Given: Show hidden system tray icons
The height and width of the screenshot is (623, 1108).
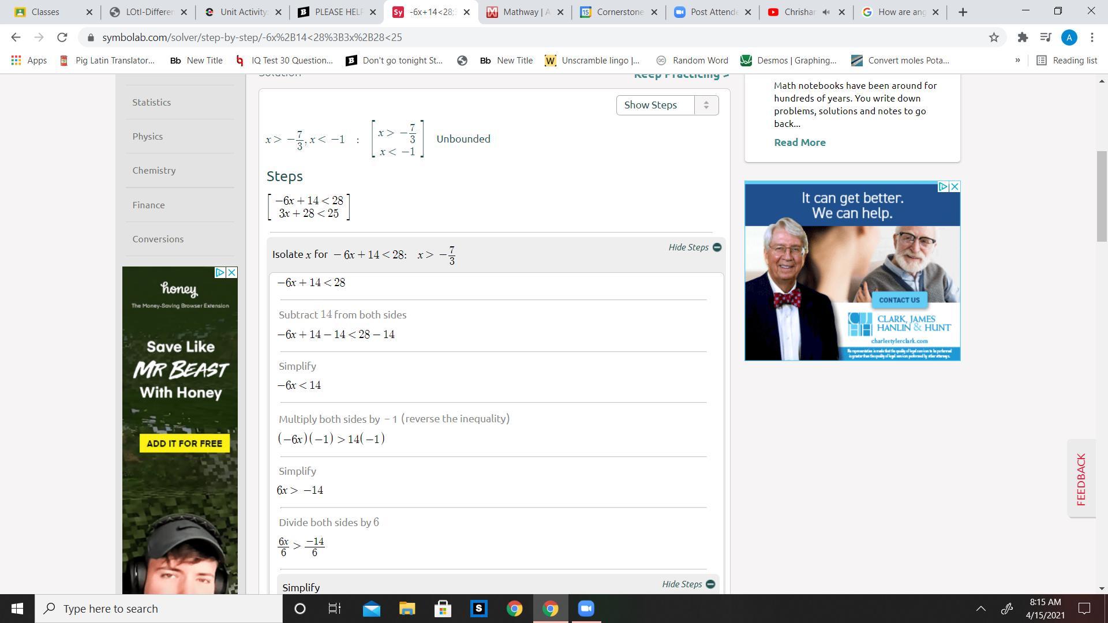Looking at the screenshot, I should coord(980,609).
